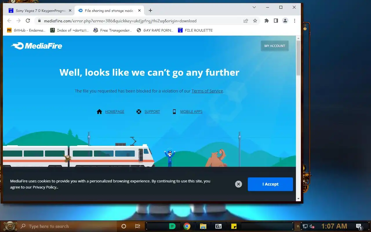This screenshot has height=232, width=371.
Task: Open the MOBILE APPS link
Action: click(x=191, y=112)
